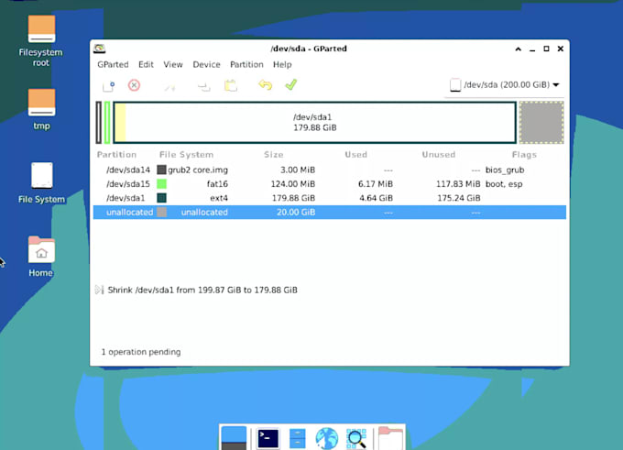Click the Size column header

pos(273,155)
